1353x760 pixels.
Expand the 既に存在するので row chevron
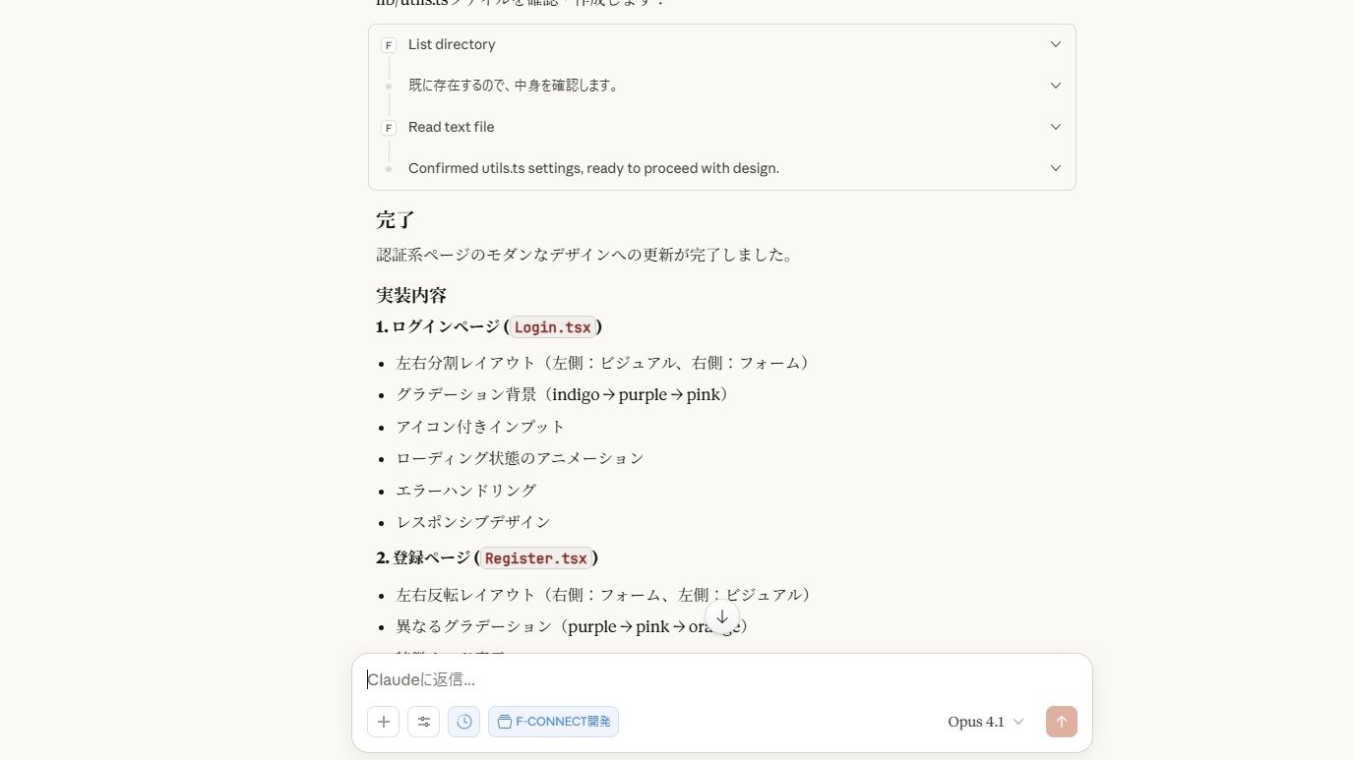[1056, 86]
